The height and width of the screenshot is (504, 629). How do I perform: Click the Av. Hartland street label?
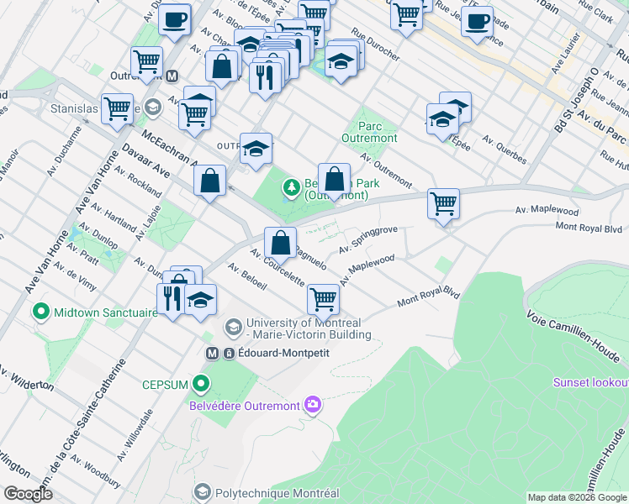point(114,218)
